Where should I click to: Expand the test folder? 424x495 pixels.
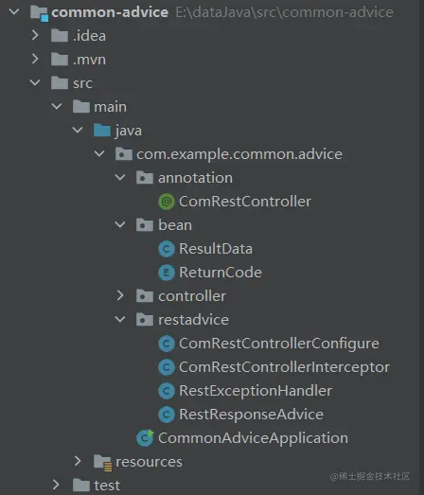tap(56, 485)
